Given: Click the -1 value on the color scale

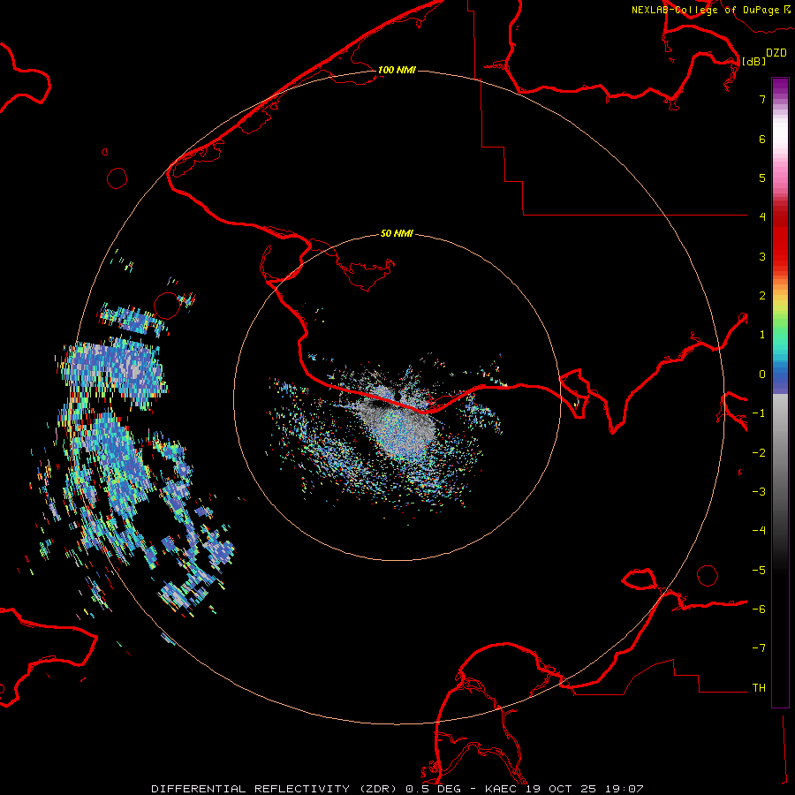Looking at the screenshot, I should (759, 413).
